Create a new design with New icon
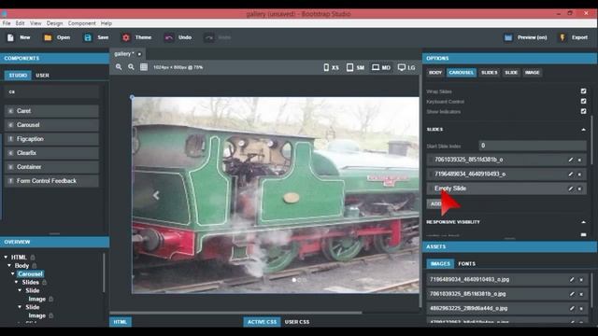This screenshot has width=598, height=336. tap(10, 37)
